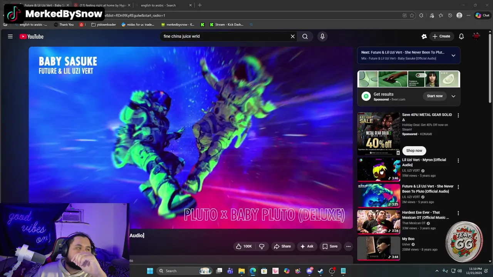Screen dimensions: 493x277
Task: Open Usher My Boo thumbnail
Action: pyautogui.click(x=379, y=248)
